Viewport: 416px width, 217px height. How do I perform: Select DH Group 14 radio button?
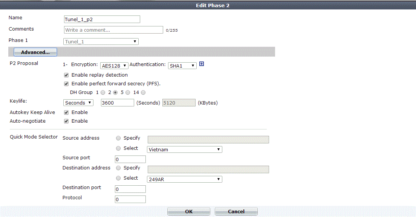click(143, 92)
